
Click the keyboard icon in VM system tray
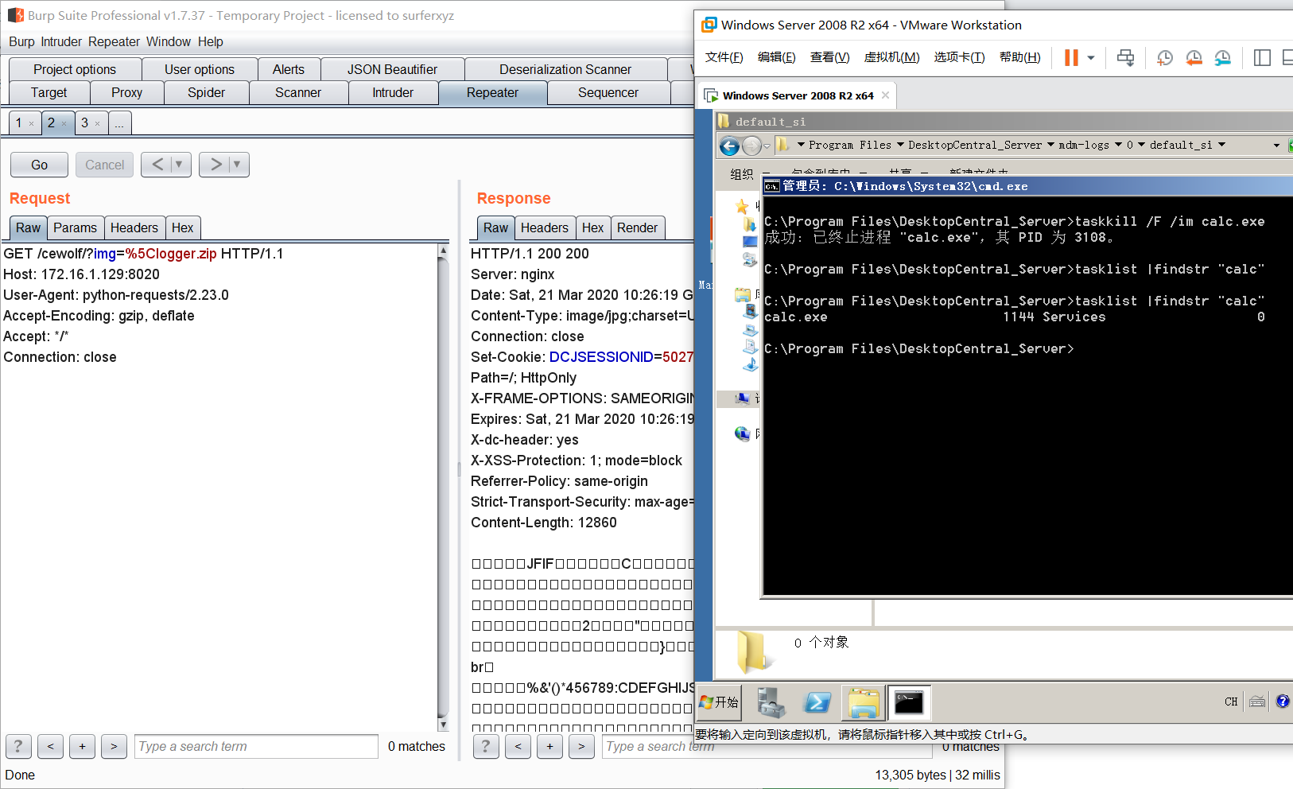point(1257,702)
